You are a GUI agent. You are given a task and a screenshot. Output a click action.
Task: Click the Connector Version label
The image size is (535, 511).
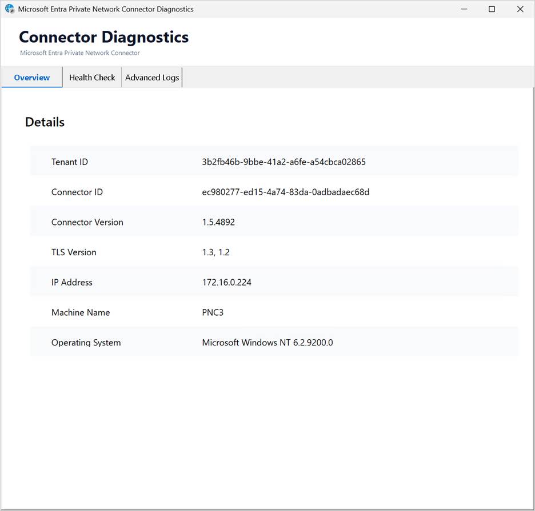coord(87,222)
